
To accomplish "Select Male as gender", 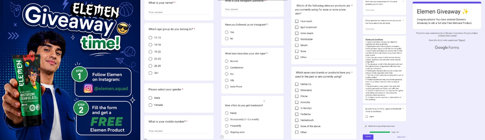I will tap(150, 98).
